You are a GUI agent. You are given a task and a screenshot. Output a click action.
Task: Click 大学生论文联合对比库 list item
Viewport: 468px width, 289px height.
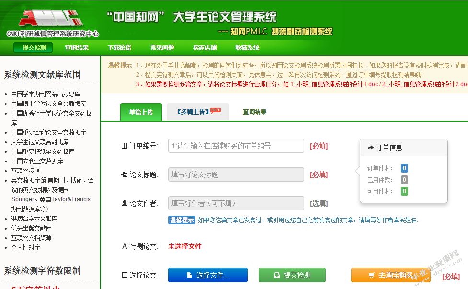click(x=40, y=142)
